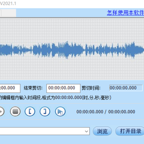Set cut end with the right bracket icon

click(x=45, y=112)
